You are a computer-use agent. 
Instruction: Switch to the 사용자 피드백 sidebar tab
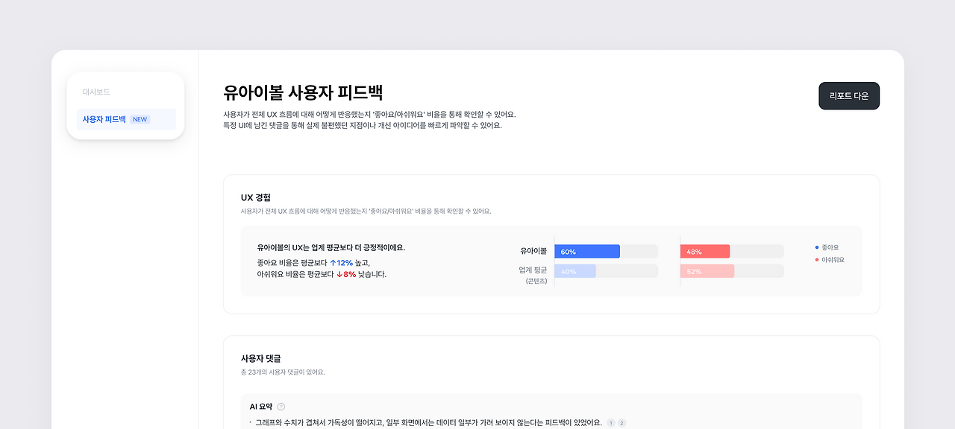(102, 118)
